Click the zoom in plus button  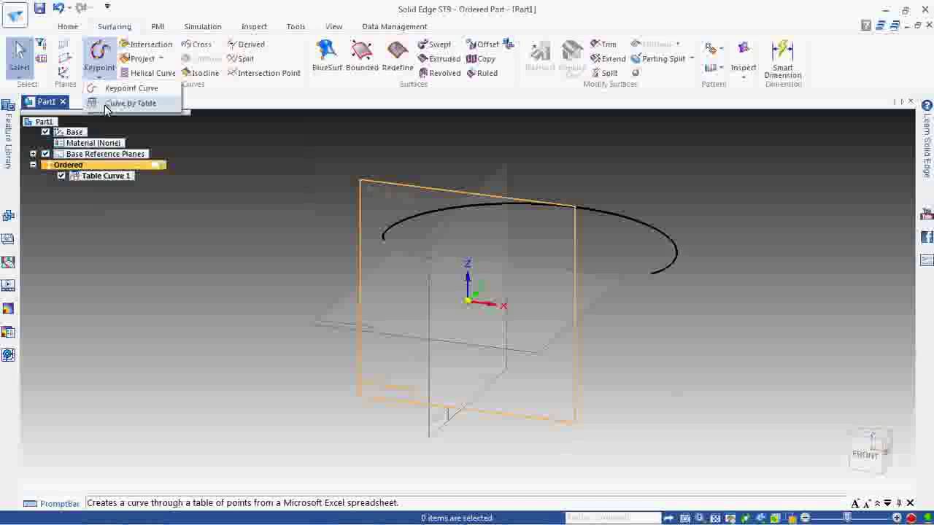point(897,518)
